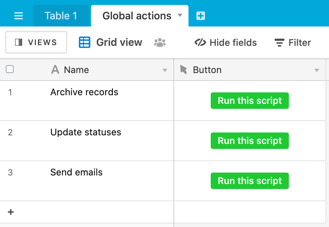Run this script for Update statuses
The image size is (329, 227).
(250, 141)
